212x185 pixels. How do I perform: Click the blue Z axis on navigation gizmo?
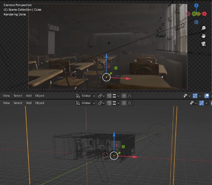(x=196, y=6)
